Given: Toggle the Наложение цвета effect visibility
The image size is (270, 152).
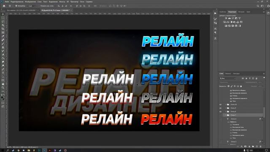Looking at the screenshot, I should (231, 135).
